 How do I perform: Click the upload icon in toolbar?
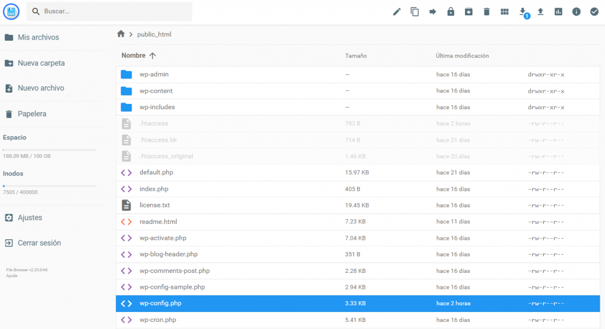click(x=541, y=12)
